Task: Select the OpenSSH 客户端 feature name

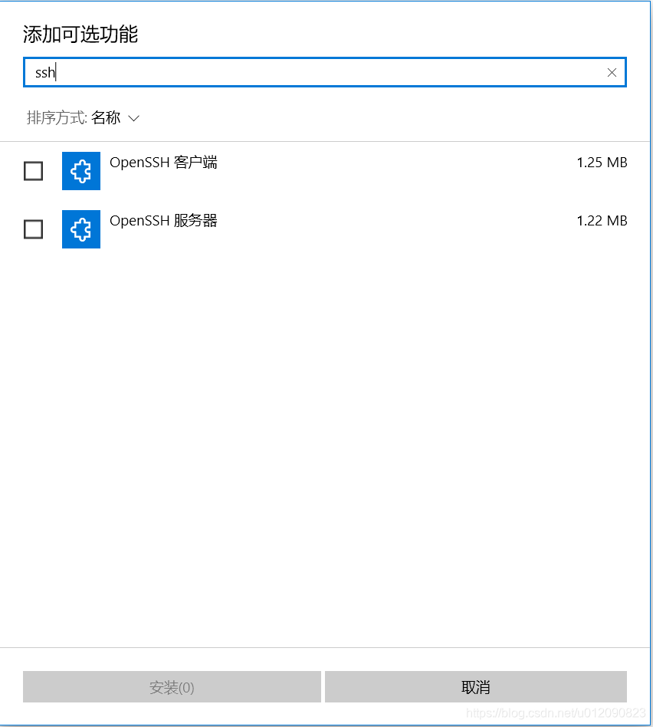Action: [x=163, y=163]
